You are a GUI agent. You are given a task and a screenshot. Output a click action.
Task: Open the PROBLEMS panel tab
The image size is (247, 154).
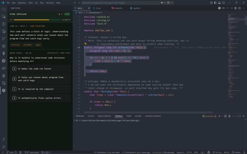pyautogui.click(x=80, y=116)
